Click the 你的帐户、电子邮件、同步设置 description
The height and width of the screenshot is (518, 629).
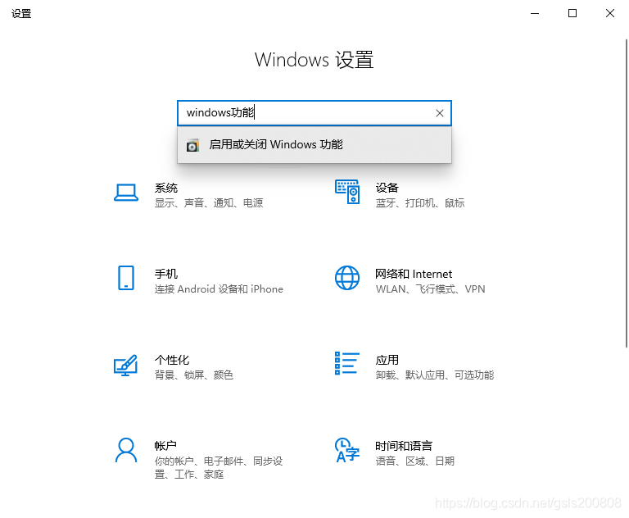(219, 468)
